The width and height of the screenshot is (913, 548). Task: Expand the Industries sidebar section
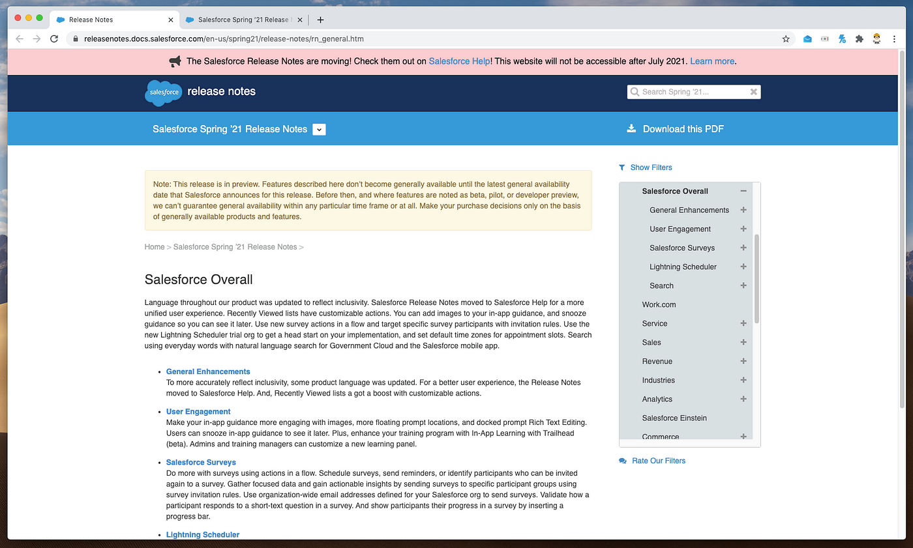743,380
